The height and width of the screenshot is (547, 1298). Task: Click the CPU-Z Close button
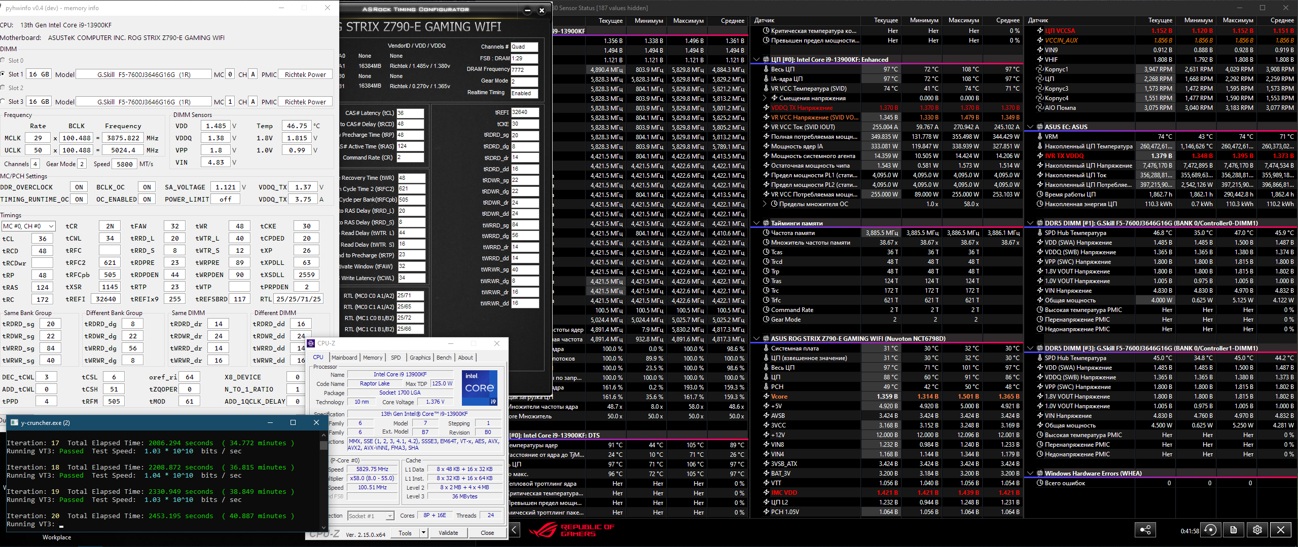(x=487, y=533)
